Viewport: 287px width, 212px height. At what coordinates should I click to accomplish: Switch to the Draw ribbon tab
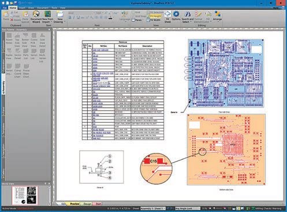pyautogui.click(x=31, y=8)
